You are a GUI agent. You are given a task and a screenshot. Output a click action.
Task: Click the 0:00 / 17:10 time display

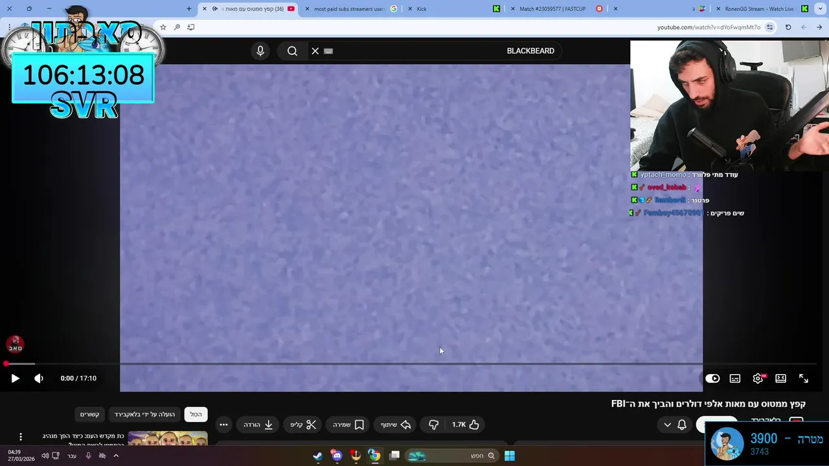tap(78, 379)
